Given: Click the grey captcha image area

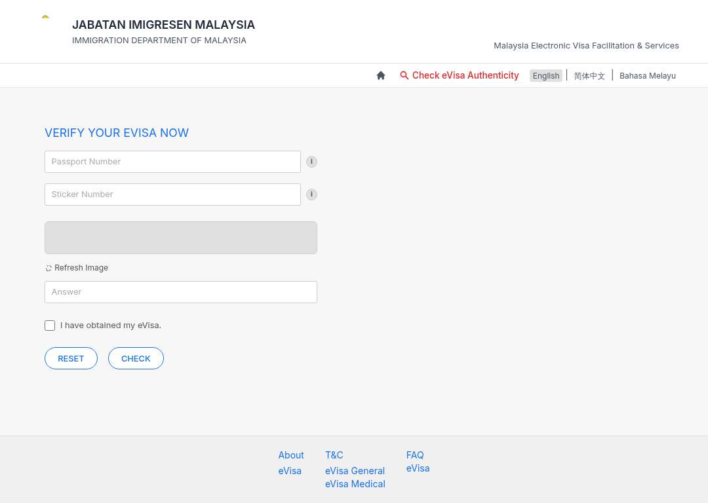Looking at the screenshot, I should coord(181,238).
